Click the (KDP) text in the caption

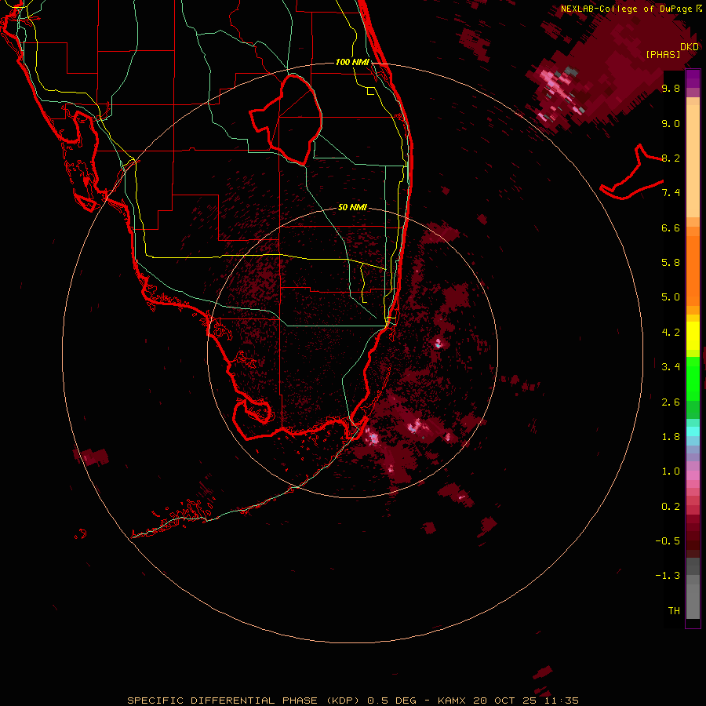click(344, 701)
